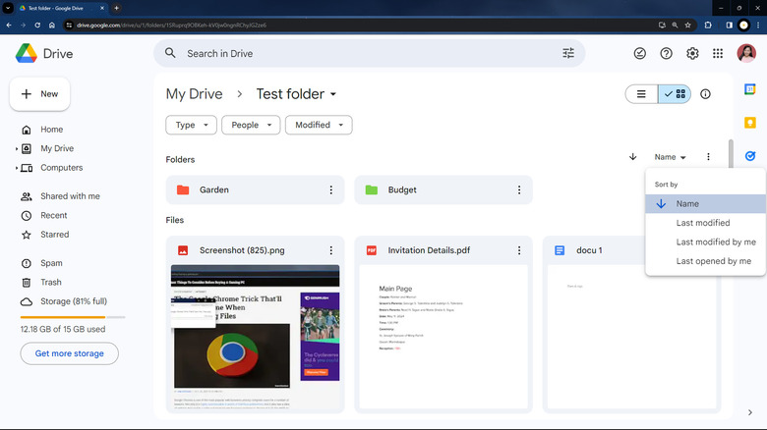The image size is (767, 430).
Task: Open Google Tasks in side panel
Action: point(750,155)
